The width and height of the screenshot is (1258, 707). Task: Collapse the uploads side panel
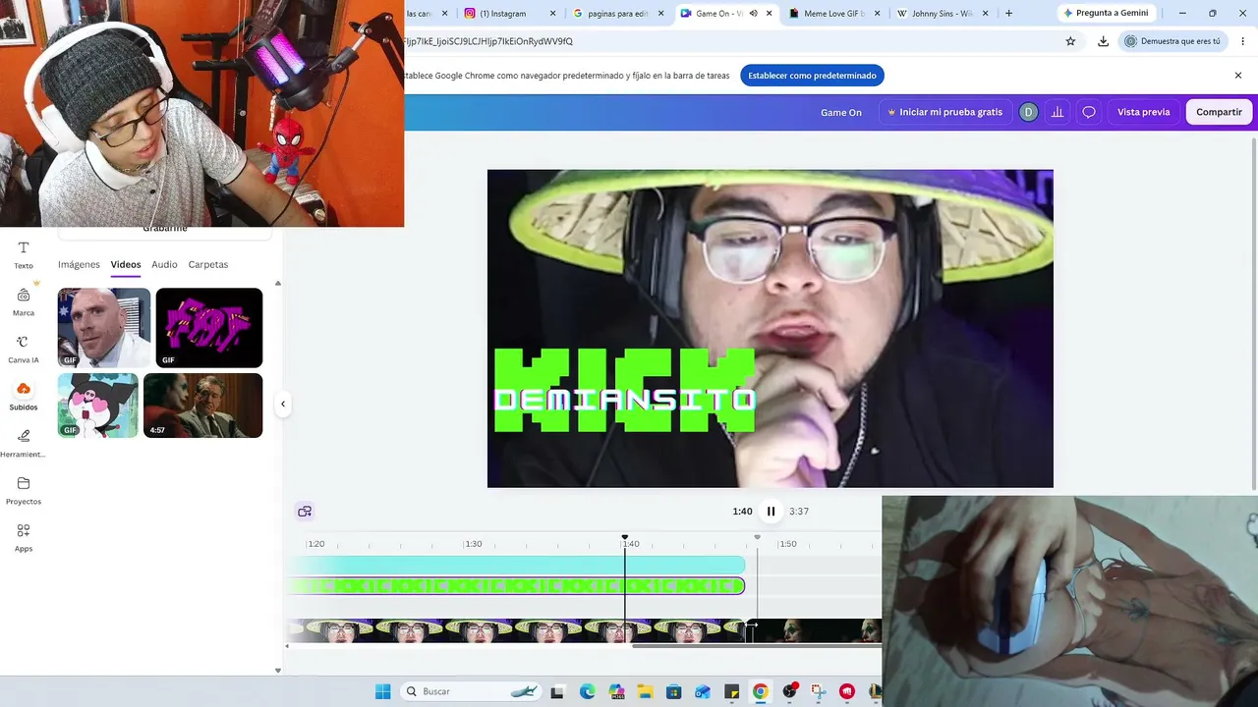tap(283, 404)
